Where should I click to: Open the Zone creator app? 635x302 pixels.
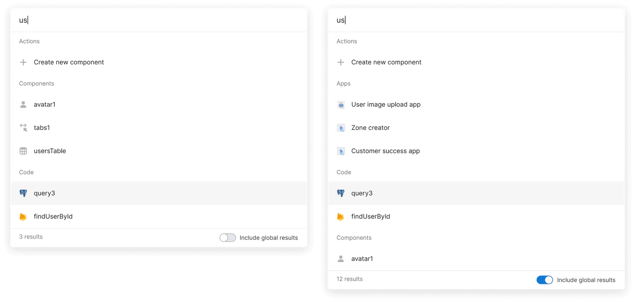pos(371,127)
